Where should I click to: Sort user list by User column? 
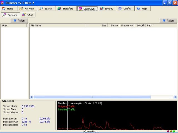tap(14, 25)
